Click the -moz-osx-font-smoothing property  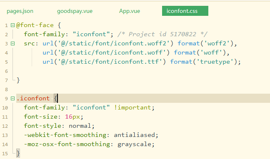coord(67,144)
